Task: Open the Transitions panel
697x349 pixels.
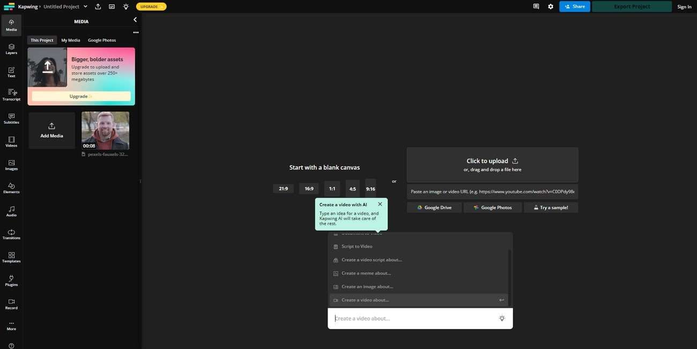Action: pyautogui.click(x=11, y=234)
